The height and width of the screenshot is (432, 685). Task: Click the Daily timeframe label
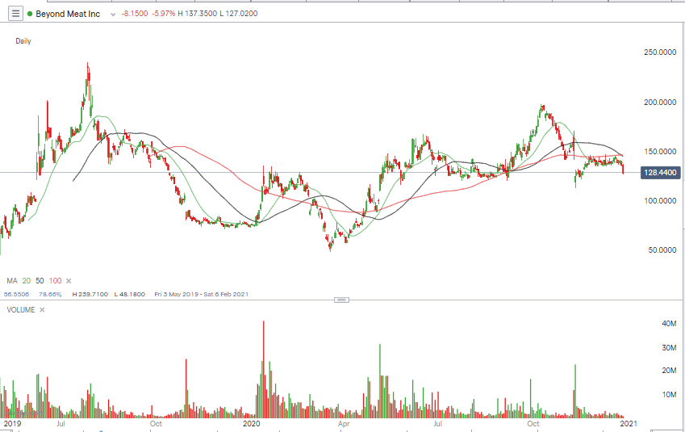click(23, 41)
